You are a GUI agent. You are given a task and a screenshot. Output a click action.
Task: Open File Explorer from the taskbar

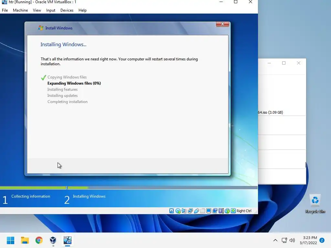[25, 240]
